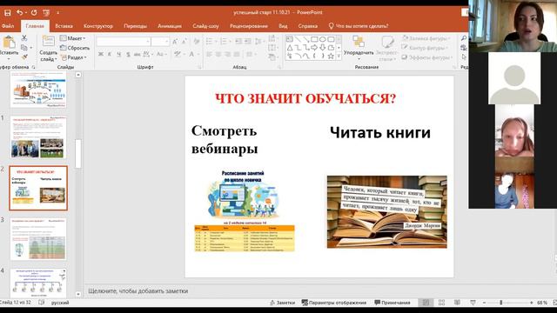Open the Рецензирование tab

(x=249, y=26)
